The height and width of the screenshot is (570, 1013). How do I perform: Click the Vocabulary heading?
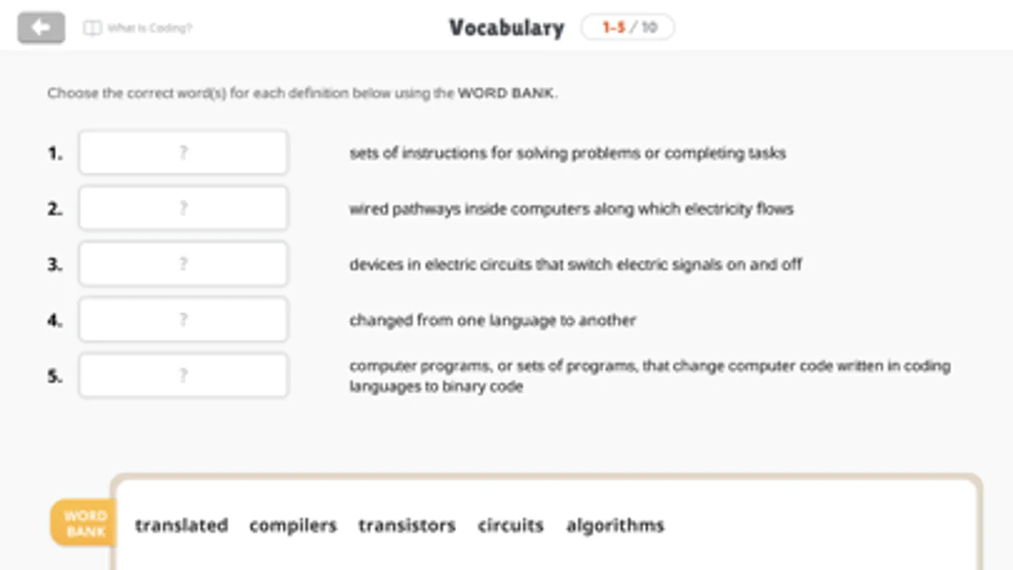click(x=506, y=28)
